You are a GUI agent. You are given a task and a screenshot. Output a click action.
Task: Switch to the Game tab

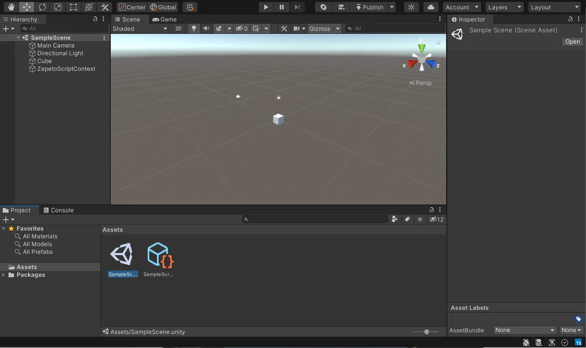coord(164,19)
